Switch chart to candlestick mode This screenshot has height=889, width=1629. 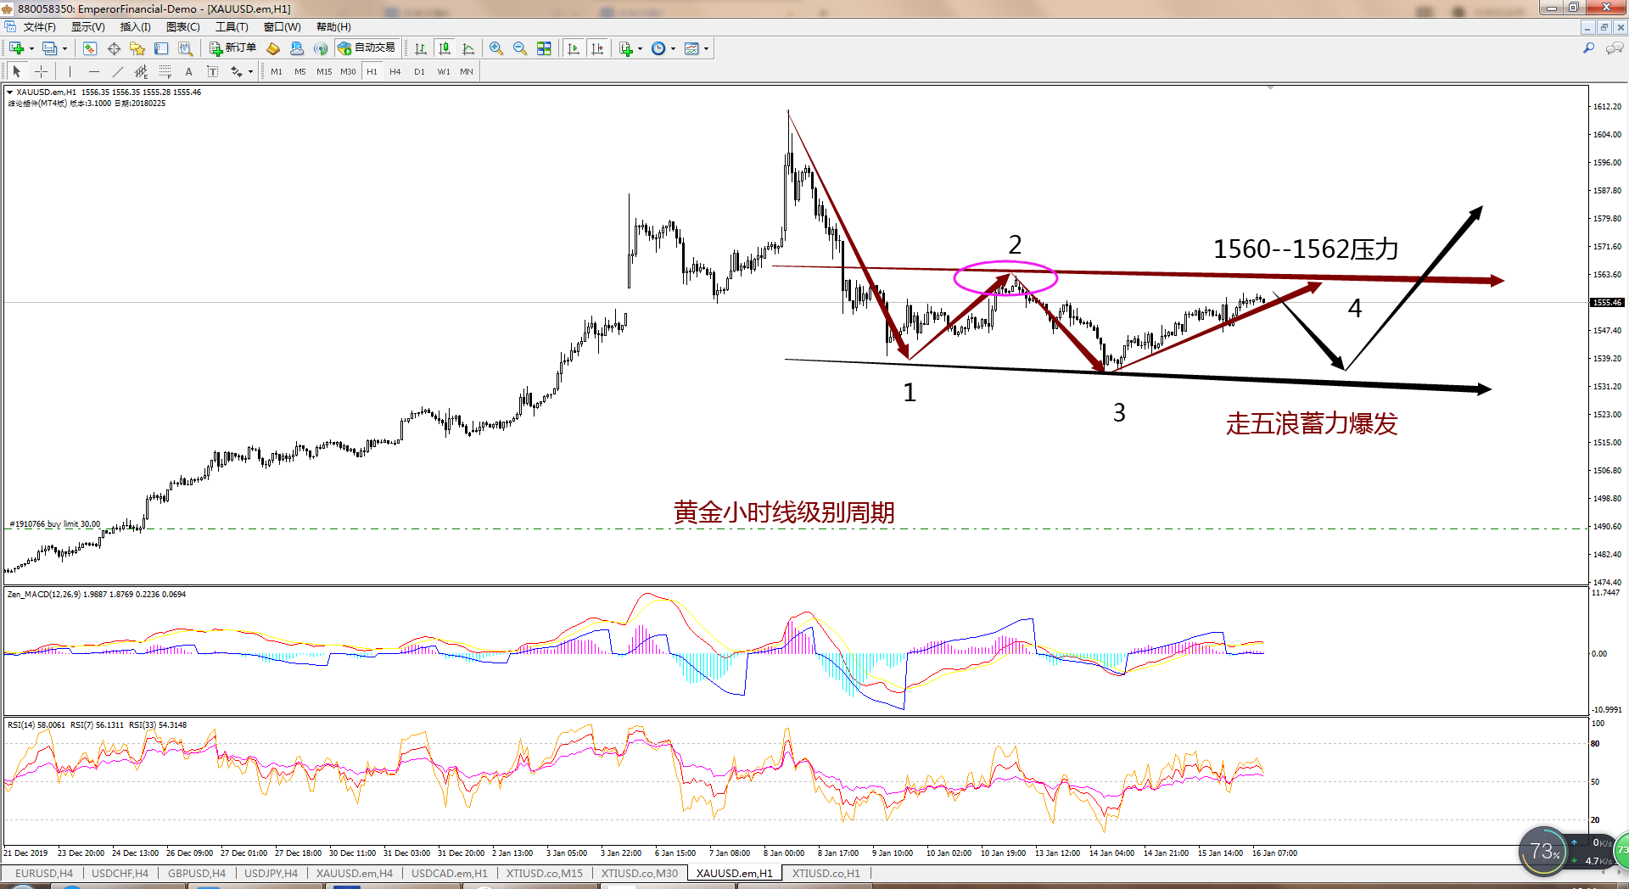[x=445, y=48]
